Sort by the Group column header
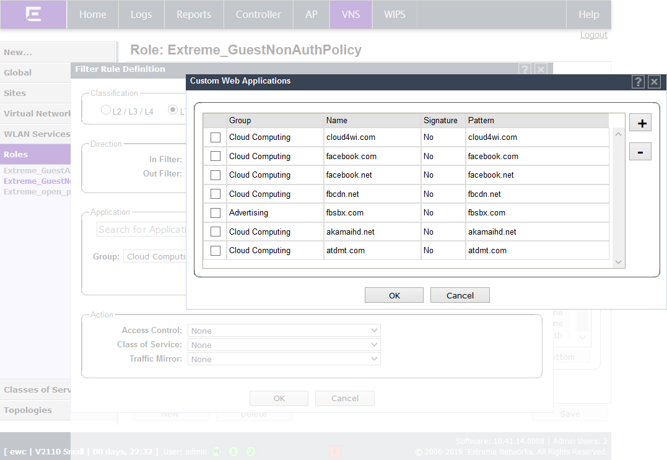This screenshot has width=667, height=460. click(275, 120)
